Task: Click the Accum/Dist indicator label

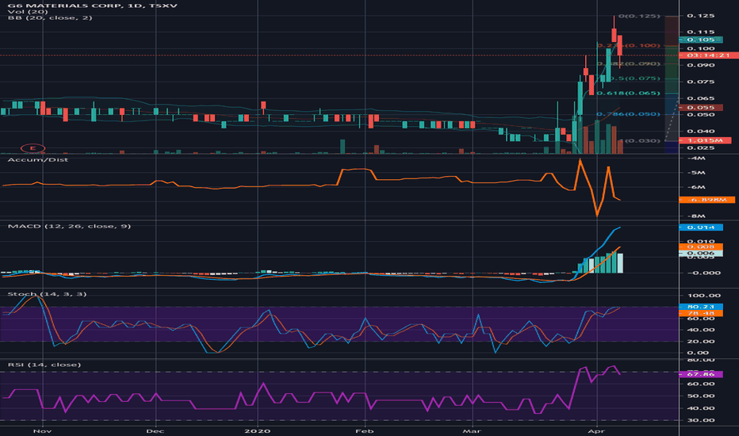Action: tap(38, 160)
